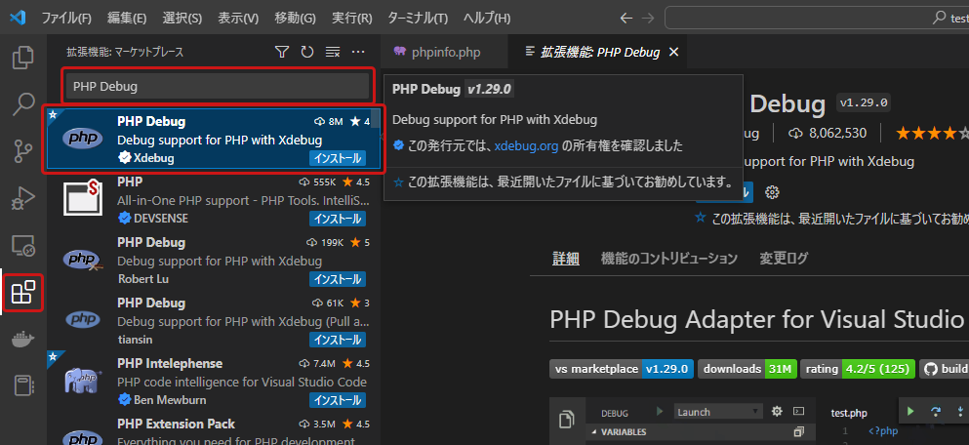Filter extensions with the funnel icon
The height and width of the screenshot is (445, 969).
(x=282, y=52)
